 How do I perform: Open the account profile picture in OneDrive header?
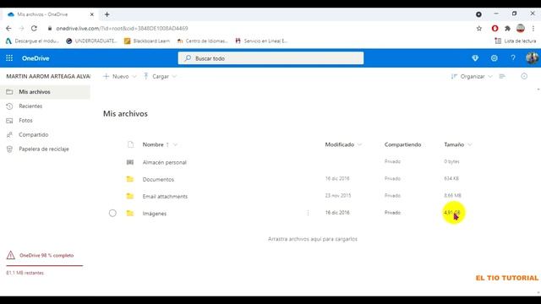[x=532, y=58]
